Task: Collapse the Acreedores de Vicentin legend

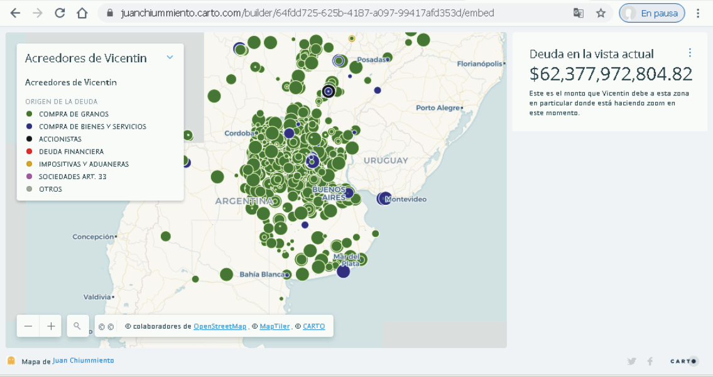Action: tap(170, 57)
